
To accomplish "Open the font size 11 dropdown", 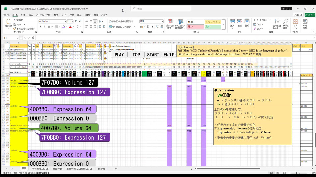I will click(72, 21).
